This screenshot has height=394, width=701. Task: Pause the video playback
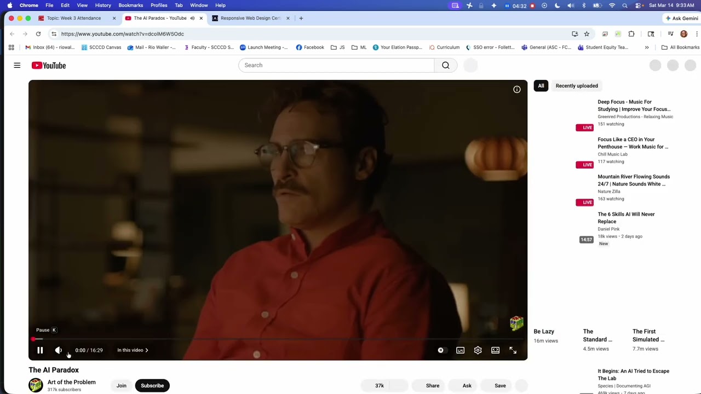coord(40,350)
